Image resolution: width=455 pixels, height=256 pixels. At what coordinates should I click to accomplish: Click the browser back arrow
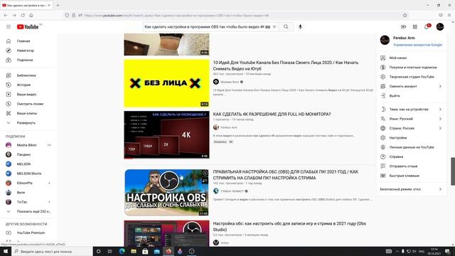6,15
